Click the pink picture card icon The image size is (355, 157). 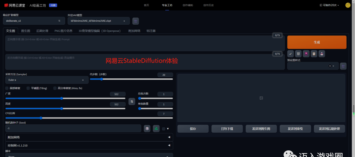point(306,54)
